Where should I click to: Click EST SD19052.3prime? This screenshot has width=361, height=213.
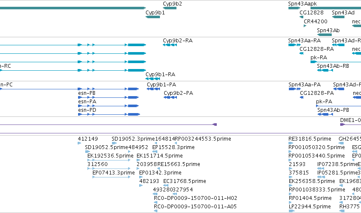133,139
